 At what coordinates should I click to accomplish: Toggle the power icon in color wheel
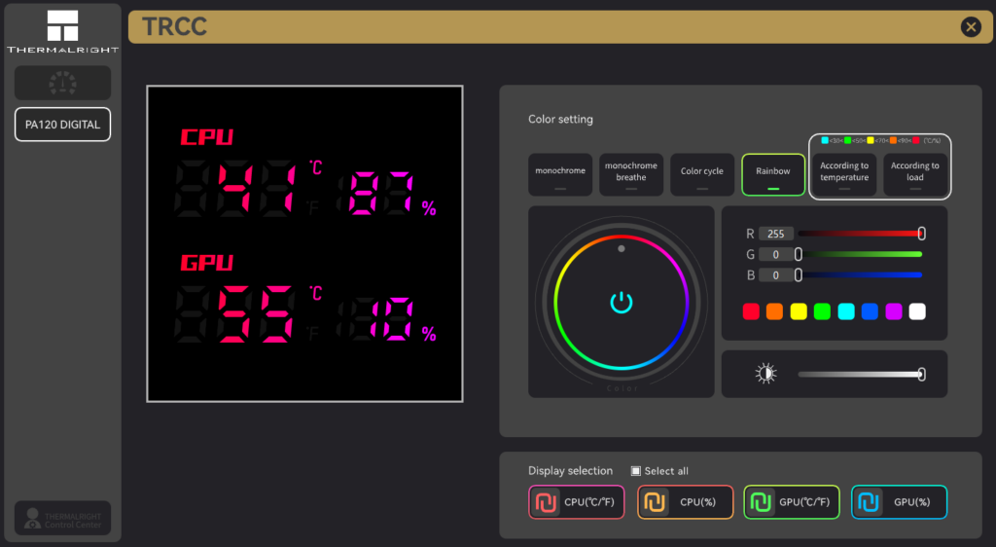coord(622,303)
